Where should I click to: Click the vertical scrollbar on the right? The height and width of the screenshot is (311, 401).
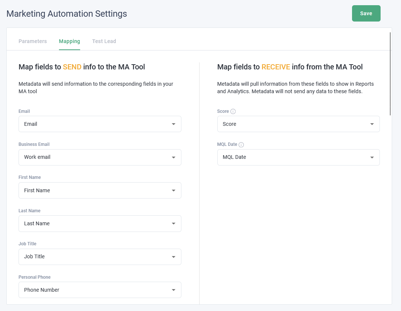(390, 74)
